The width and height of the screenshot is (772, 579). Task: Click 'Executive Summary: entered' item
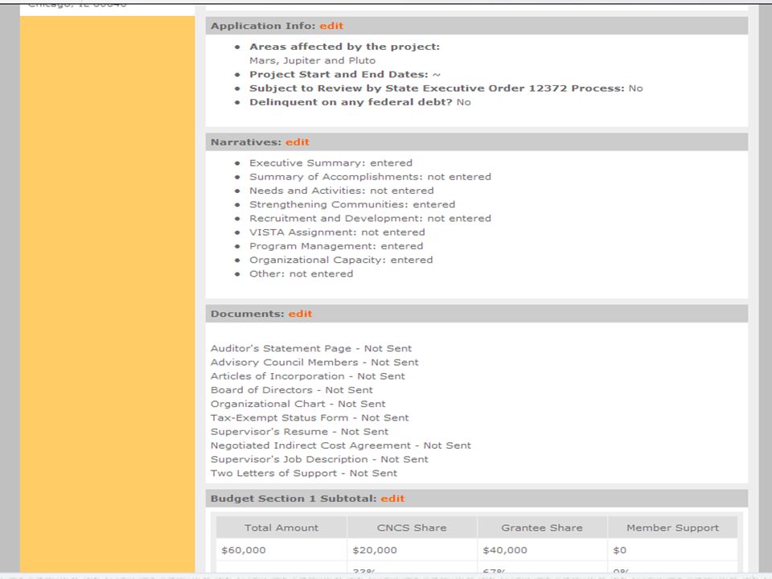(x=331, y=163)
